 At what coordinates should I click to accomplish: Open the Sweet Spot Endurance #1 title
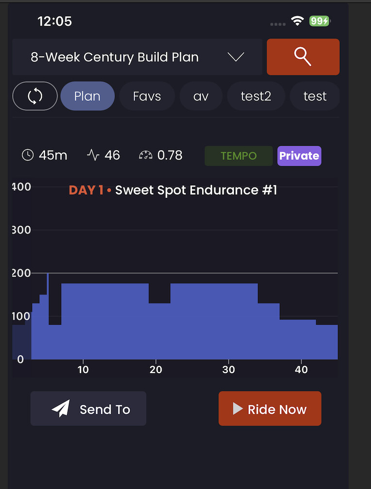point(196,190)
